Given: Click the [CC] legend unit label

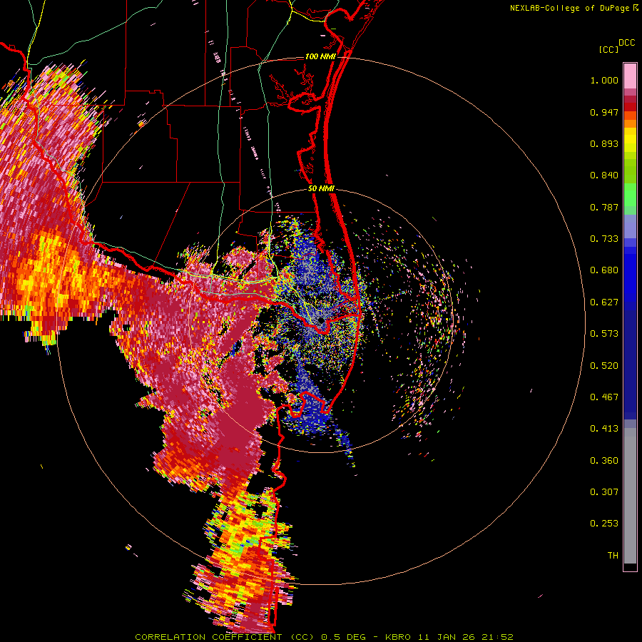Looking at the screenshot, I should coord(609,49).
